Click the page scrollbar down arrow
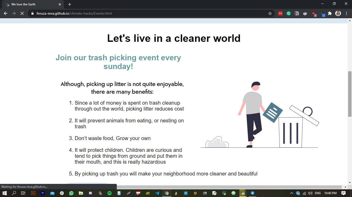 [350, 183]
